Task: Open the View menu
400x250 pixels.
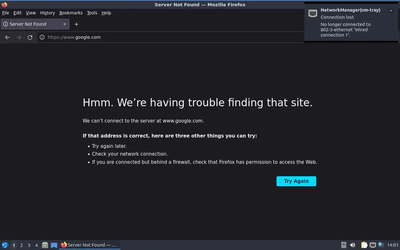Action: [31, 13]
